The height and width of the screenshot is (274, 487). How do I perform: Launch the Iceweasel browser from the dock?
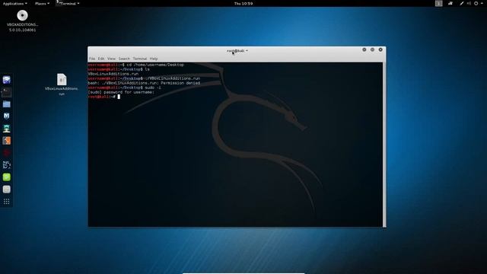click(x=7, y=80)
